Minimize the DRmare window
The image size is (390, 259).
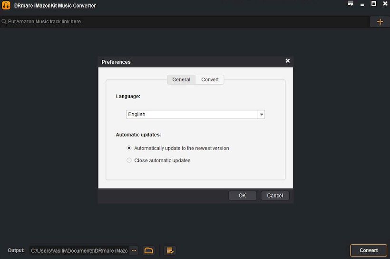click(362, 4)
